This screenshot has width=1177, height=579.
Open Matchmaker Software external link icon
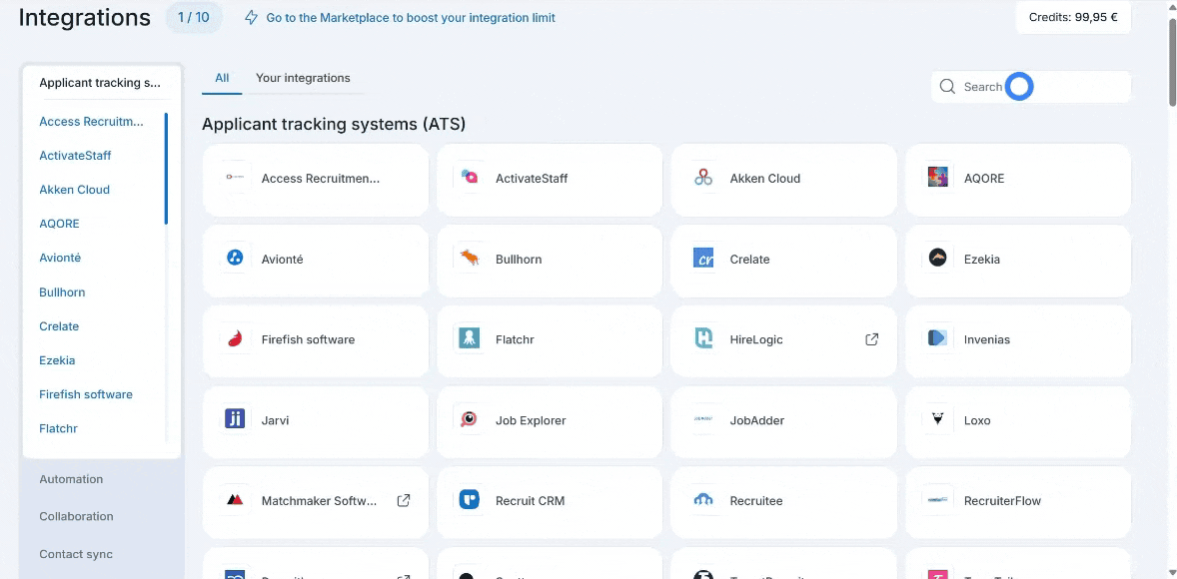pyautogui.click(x=403, y=501)
